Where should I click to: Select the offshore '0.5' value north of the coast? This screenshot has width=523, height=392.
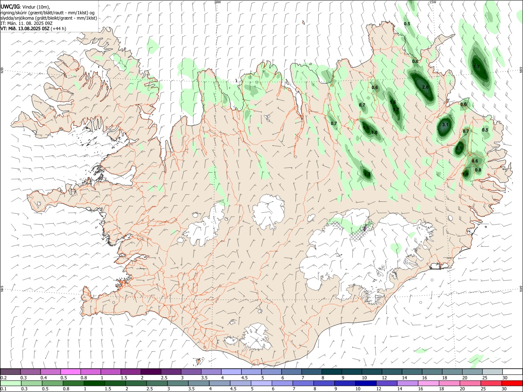click(407, 24)
